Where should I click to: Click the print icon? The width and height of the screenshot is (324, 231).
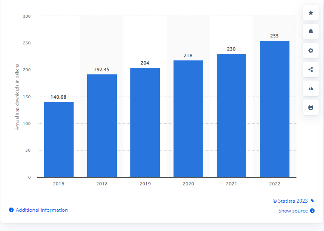pos(310,107)
